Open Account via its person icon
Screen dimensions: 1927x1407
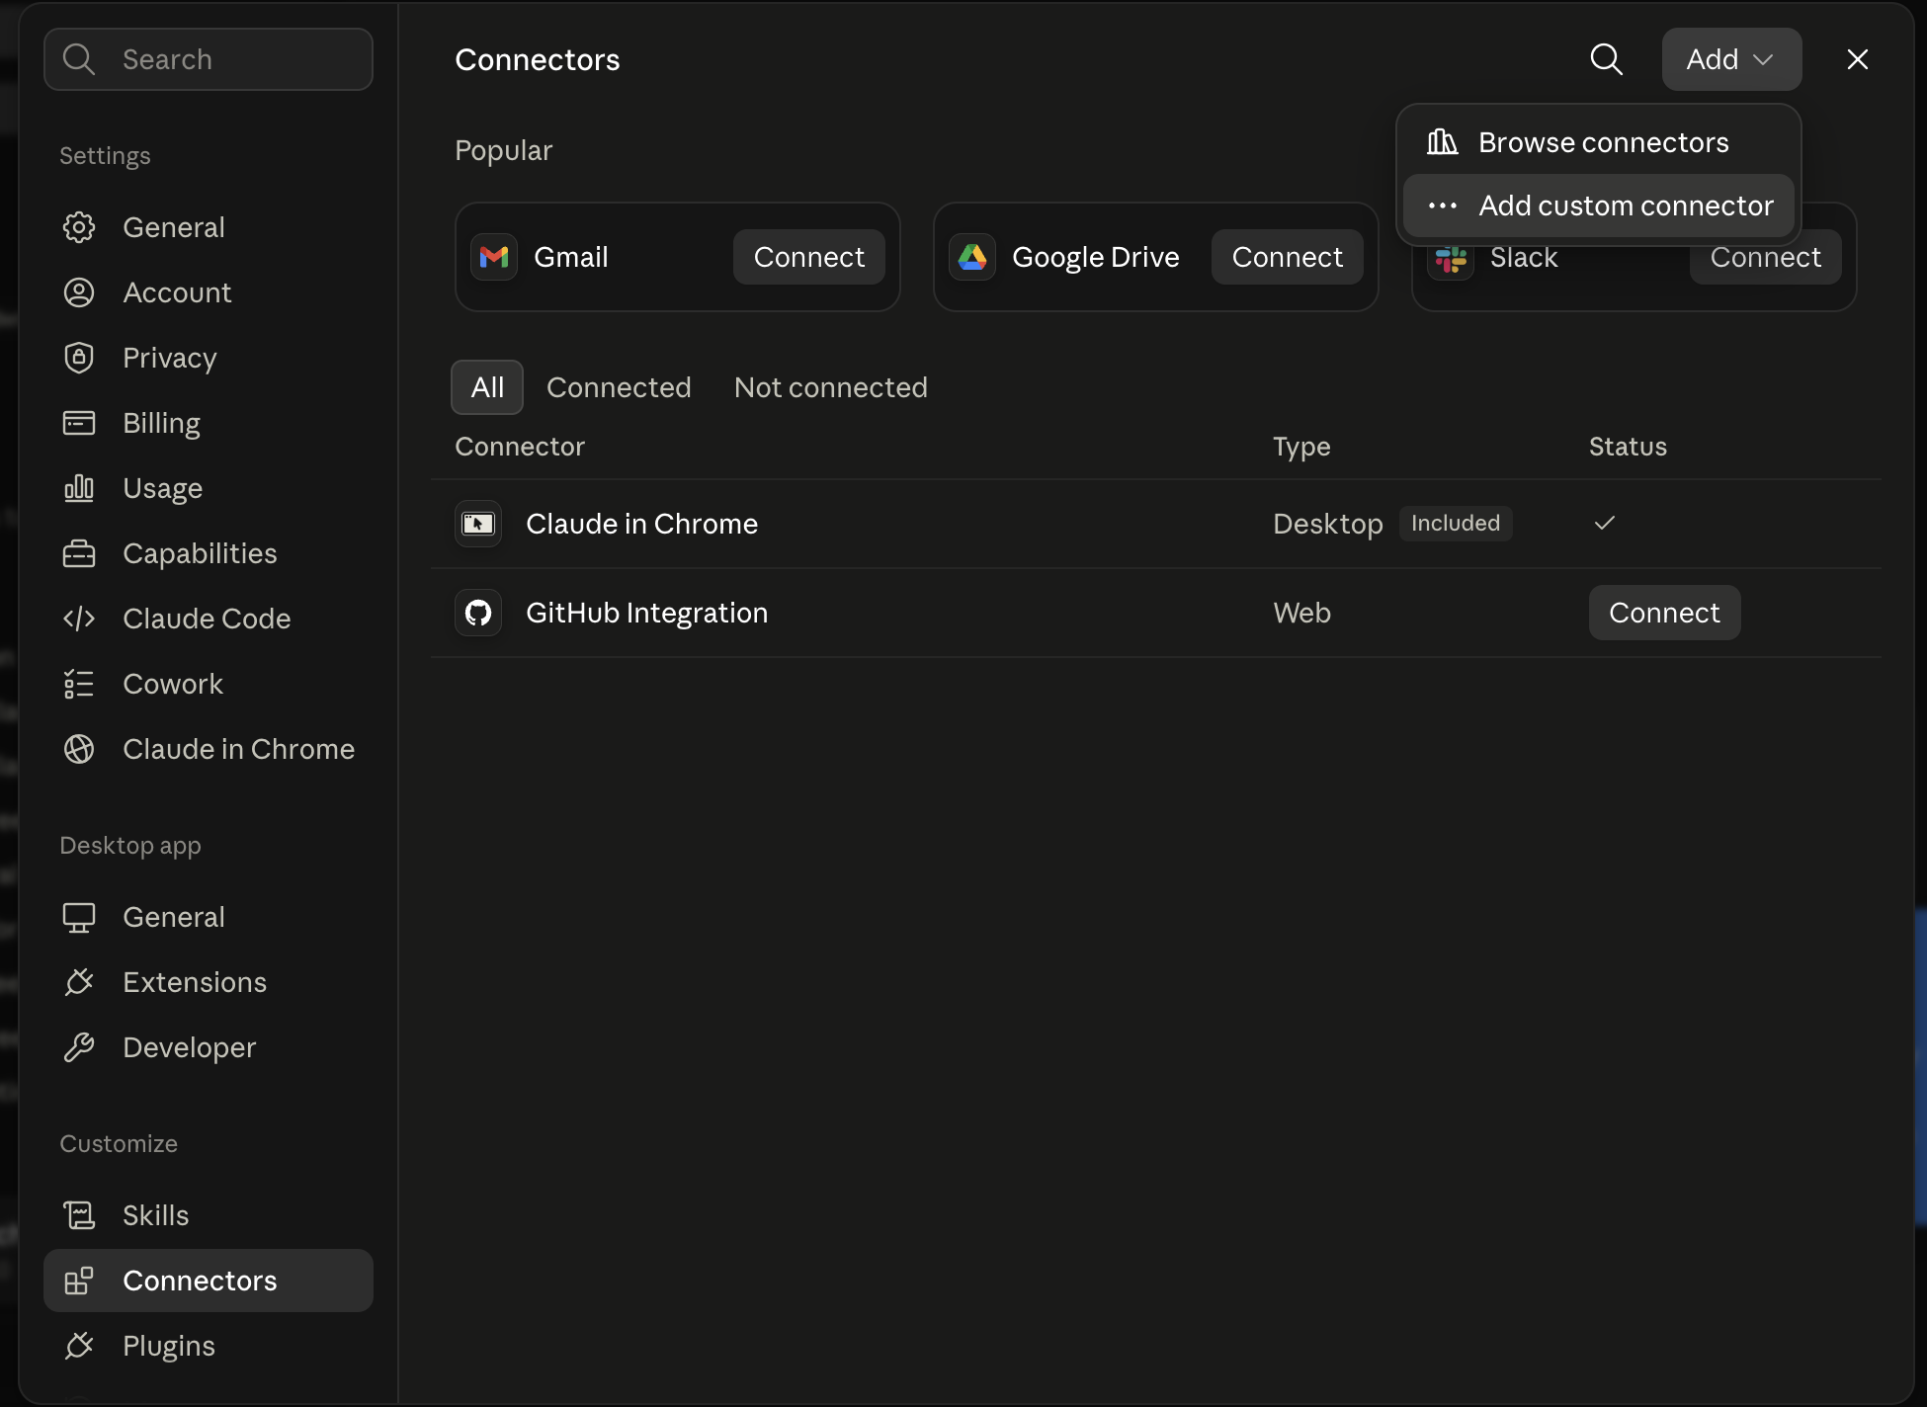[79, 292]
